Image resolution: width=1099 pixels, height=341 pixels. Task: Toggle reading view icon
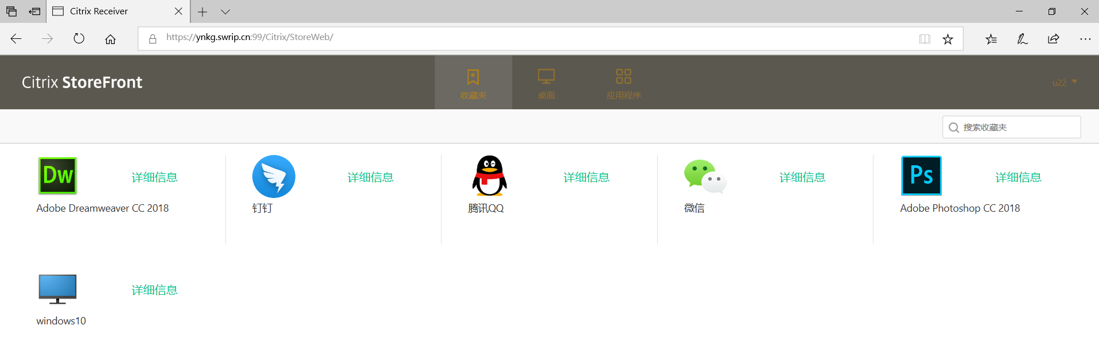point(925,39)
